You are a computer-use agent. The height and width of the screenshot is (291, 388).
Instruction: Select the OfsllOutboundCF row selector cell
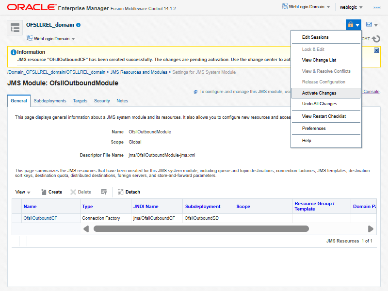17,218
